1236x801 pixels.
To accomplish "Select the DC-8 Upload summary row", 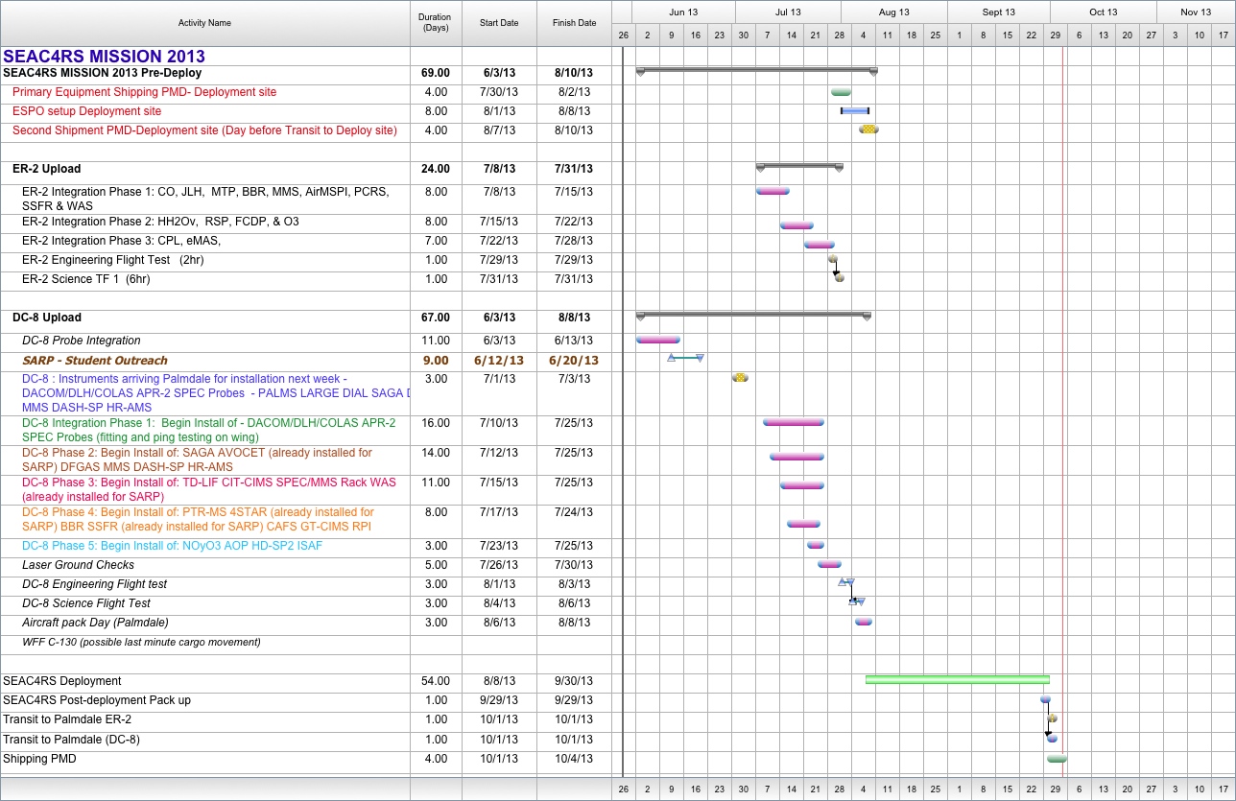I will click(x=47, y=318).
